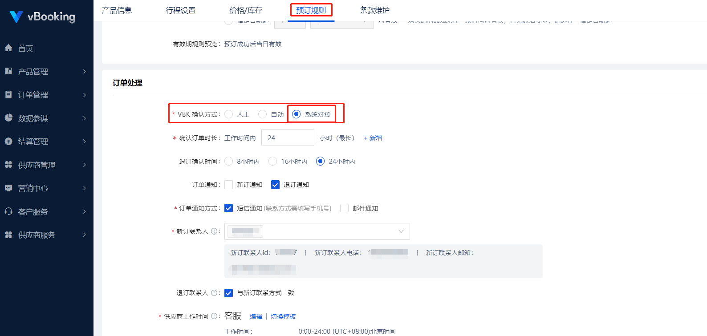Click the 结算管理 yen coin icon
707x336 pixels.
[8, 142]
